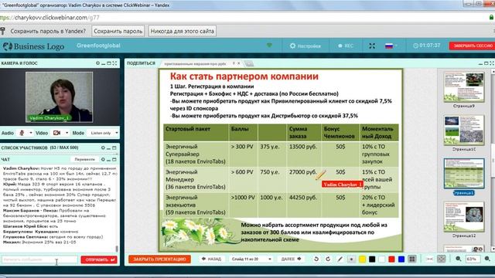This screenshot has width=495, height=278.
Task: Go to previous slide with НАЗАД
Action: tap(211, 259)
